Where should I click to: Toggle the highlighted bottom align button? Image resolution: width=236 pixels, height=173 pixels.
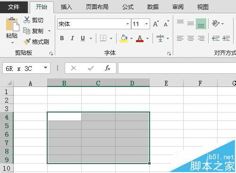pos(201,24)
